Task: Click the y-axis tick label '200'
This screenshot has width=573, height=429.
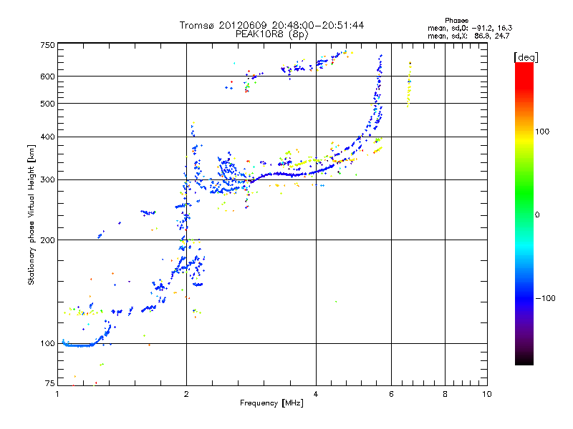Action: pyautogui.click(x=47, y=240)
